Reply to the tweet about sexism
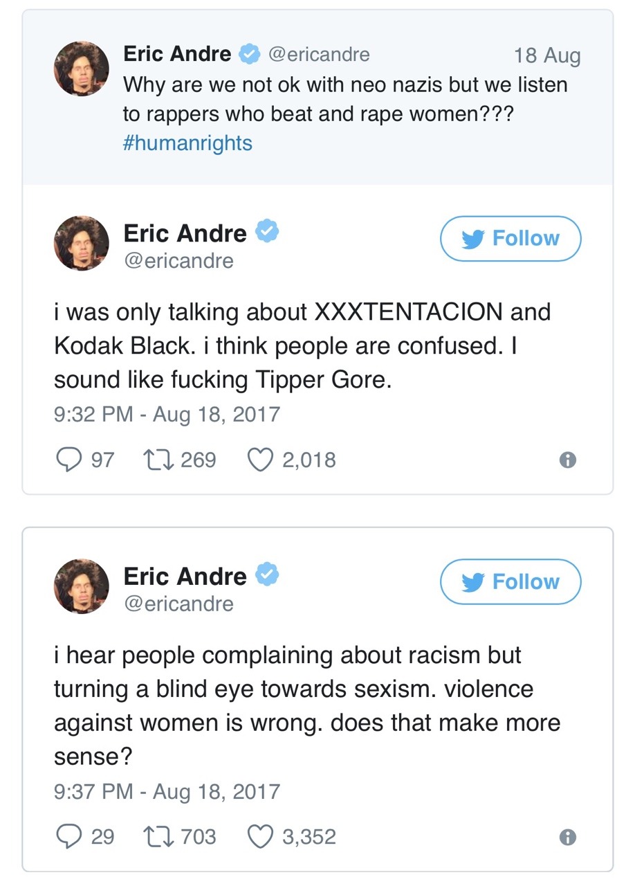The width and height of the screenshot is (635, 886). pos(68,837)
